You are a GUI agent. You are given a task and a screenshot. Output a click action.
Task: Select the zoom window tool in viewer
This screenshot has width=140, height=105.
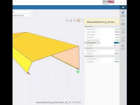tap(67, 20)
